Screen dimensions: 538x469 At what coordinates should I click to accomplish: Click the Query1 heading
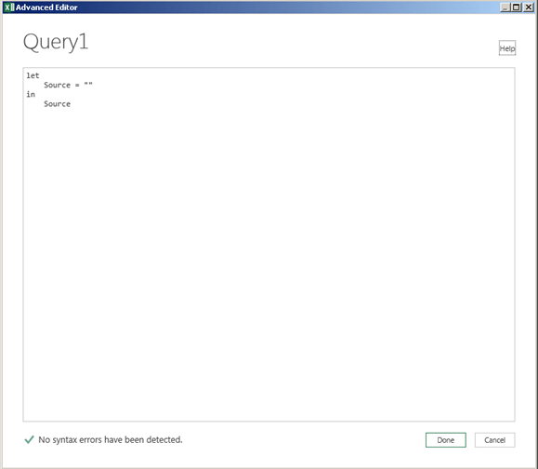56,42
